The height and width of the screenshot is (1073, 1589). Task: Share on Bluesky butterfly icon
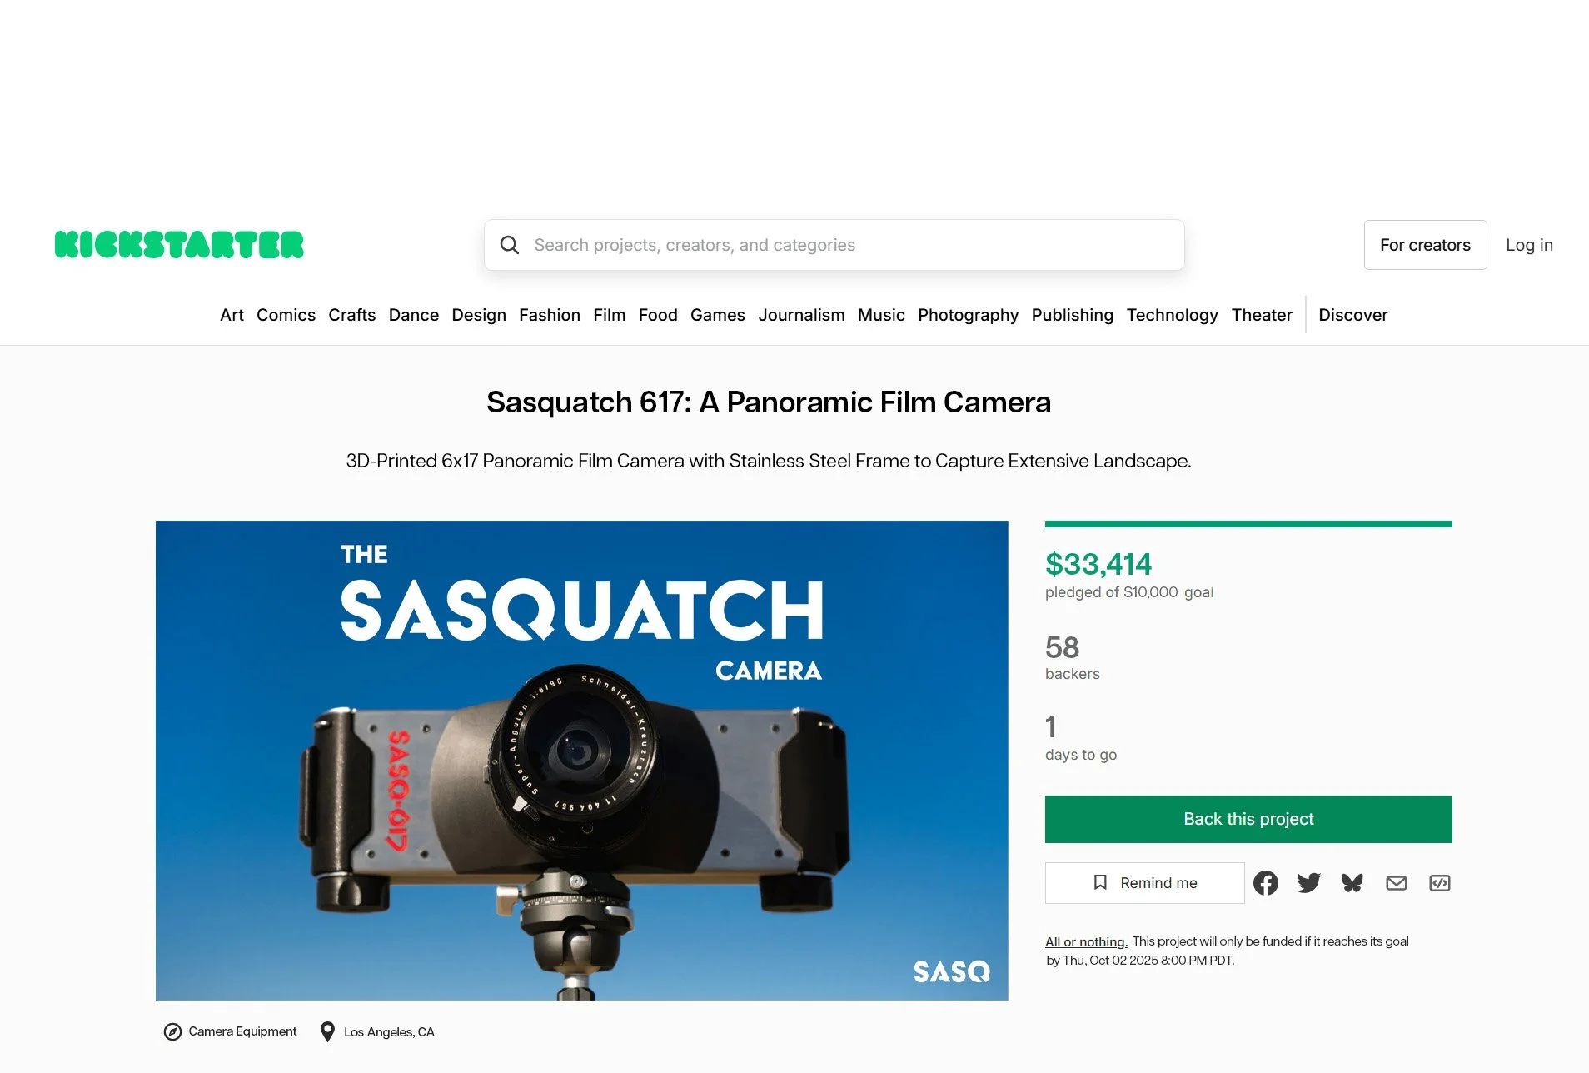tap(1352, 883)
